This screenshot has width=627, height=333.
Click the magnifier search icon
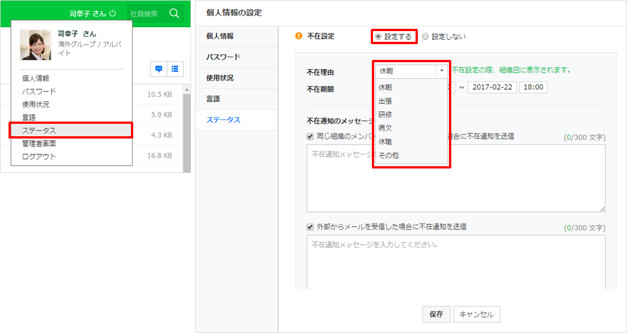tap(175, 14)
